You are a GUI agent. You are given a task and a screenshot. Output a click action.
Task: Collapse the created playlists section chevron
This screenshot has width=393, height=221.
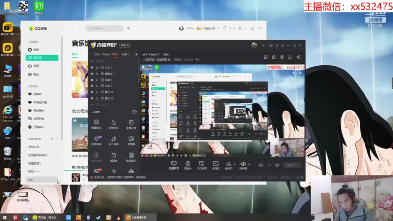[x=57, y=139]
